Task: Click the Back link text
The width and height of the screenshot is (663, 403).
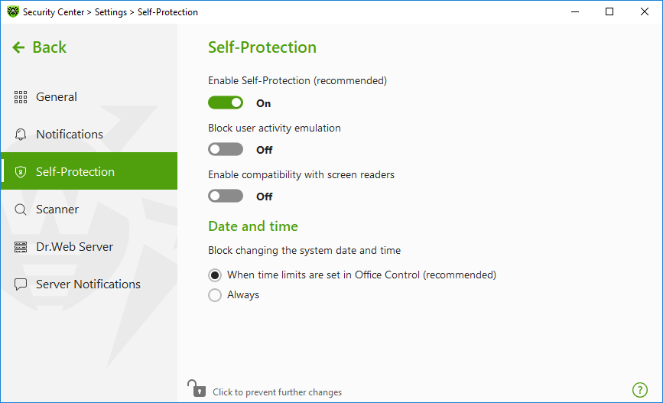Action: tap(50, 47)
